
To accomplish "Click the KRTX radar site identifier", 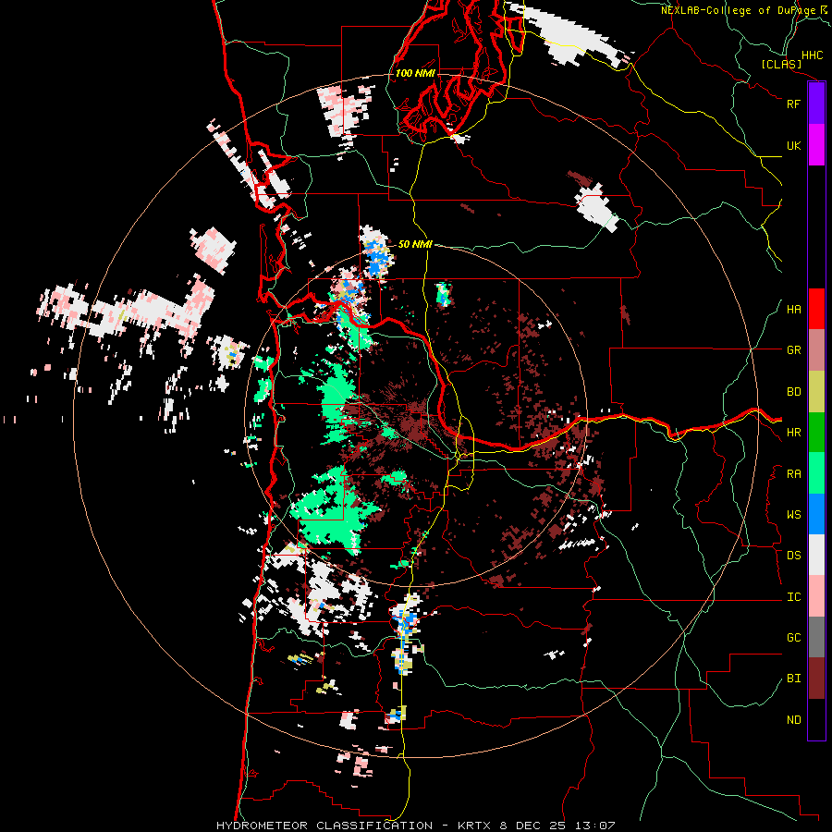I will [474, 826].
